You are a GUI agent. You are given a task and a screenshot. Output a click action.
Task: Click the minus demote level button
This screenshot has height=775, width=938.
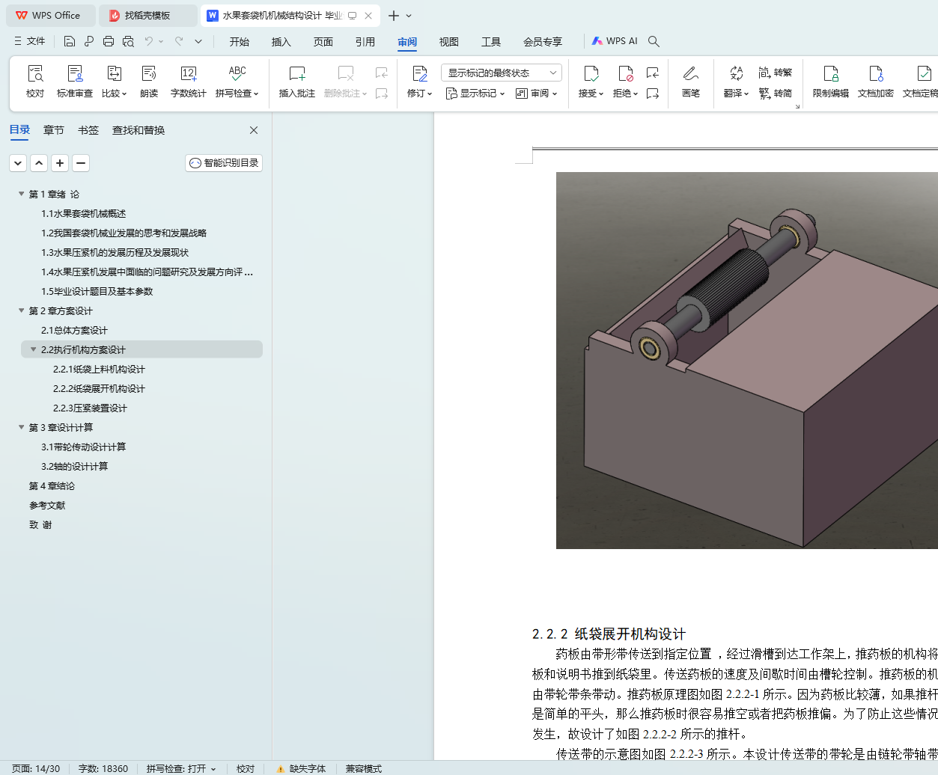(x=81, y=163)
